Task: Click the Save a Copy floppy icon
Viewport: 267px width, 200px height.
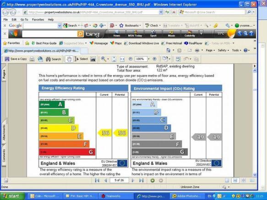Action: (7, 59)
